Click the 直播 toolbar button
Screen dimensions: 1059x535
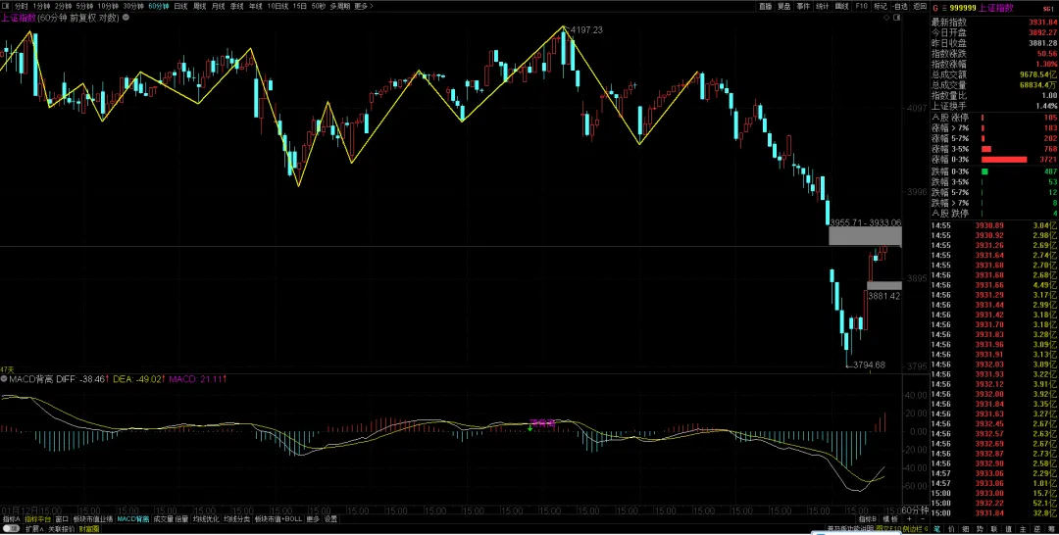click(765, 6)
